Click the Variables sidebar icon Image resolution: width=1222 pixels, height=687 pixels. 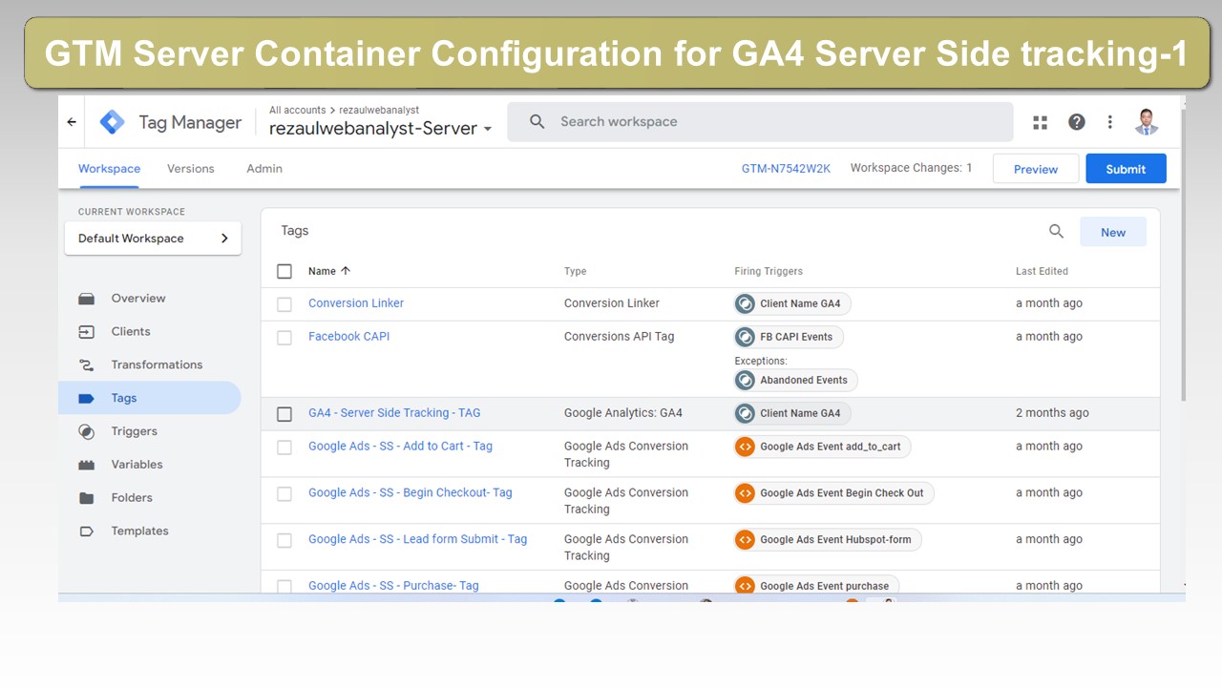pos(87,465)
